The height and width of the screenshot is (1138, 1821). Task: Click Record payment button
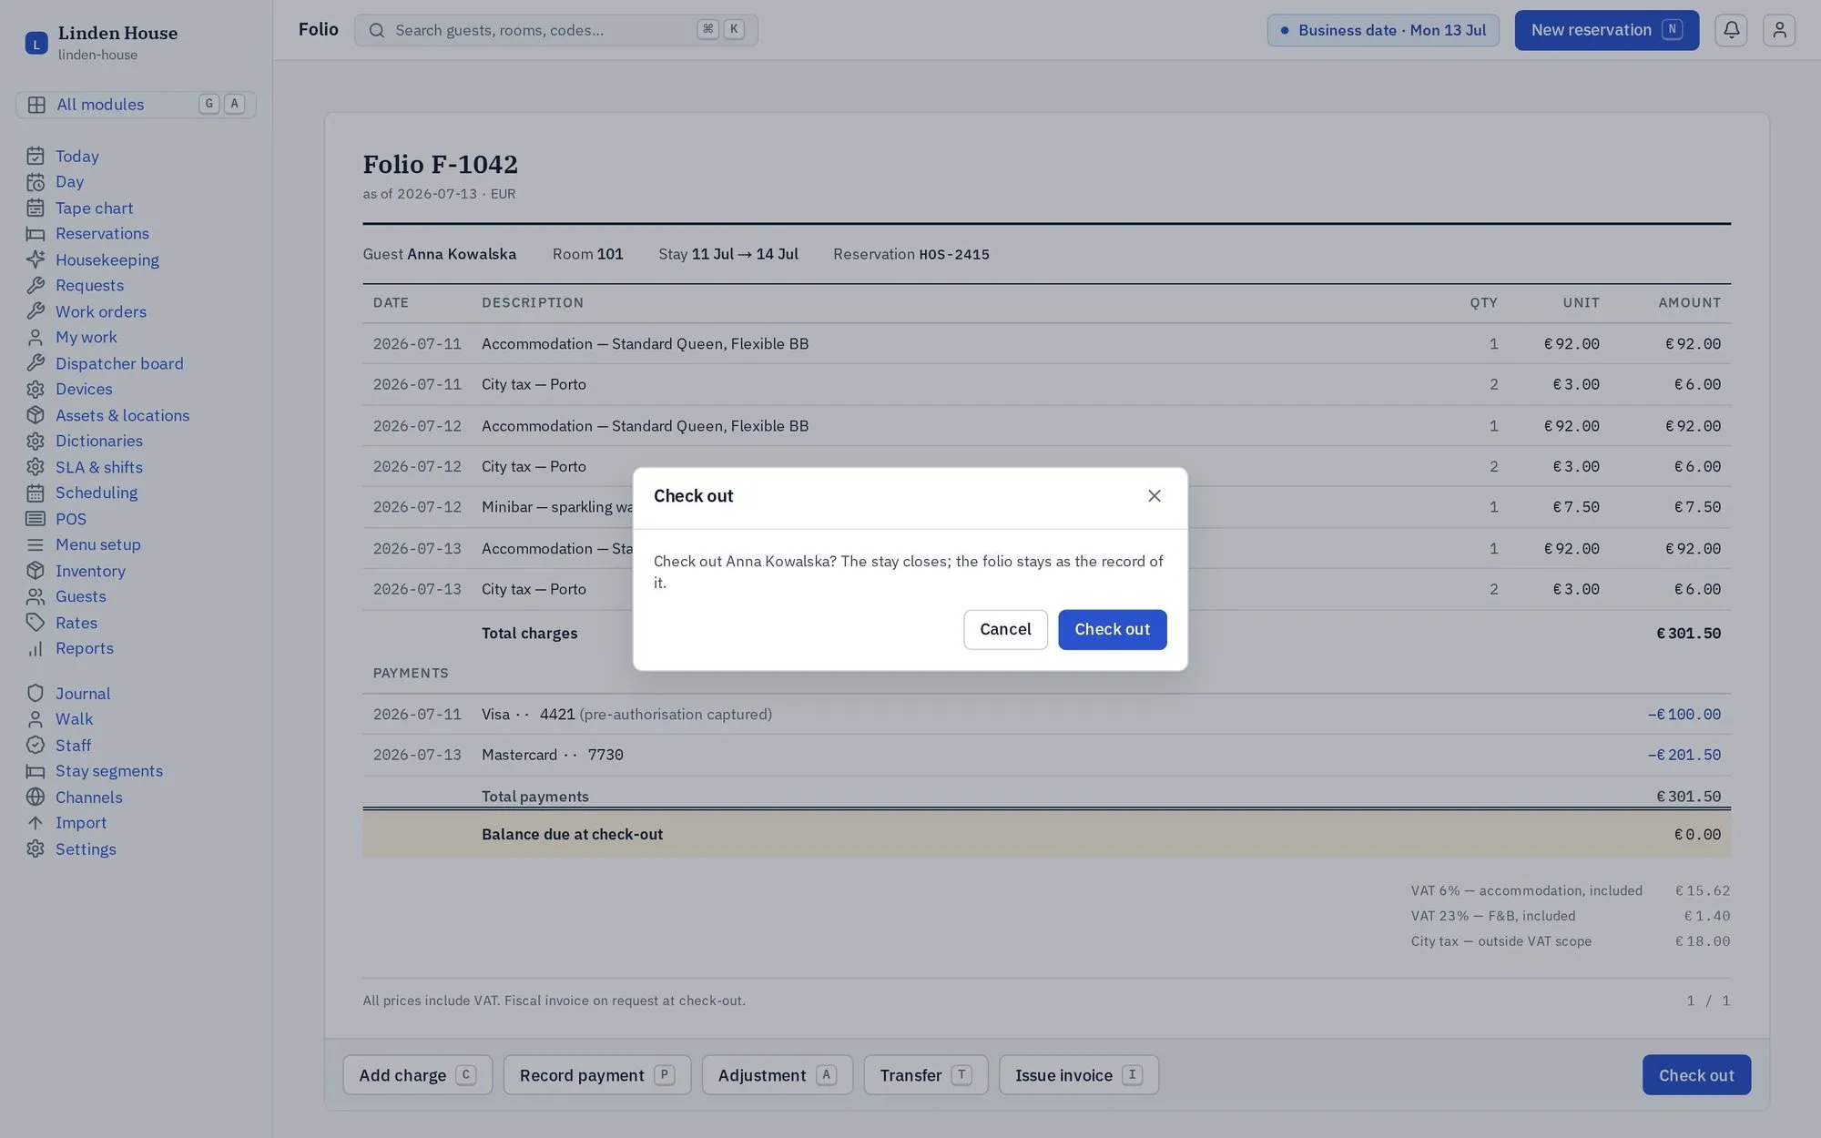(x=596, y=1075)
